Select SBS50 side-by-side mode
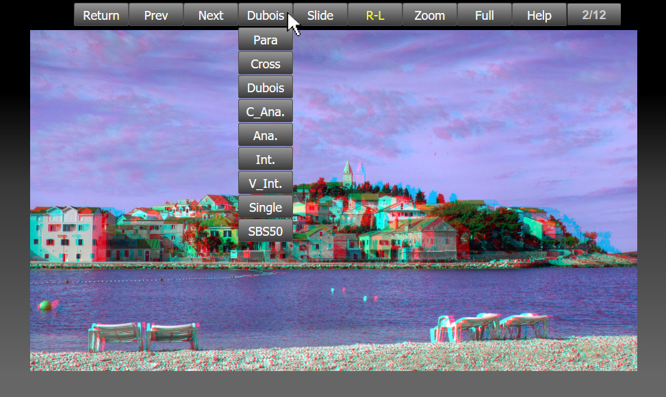This screenshot has width=666, height=397. coord(266,231)
